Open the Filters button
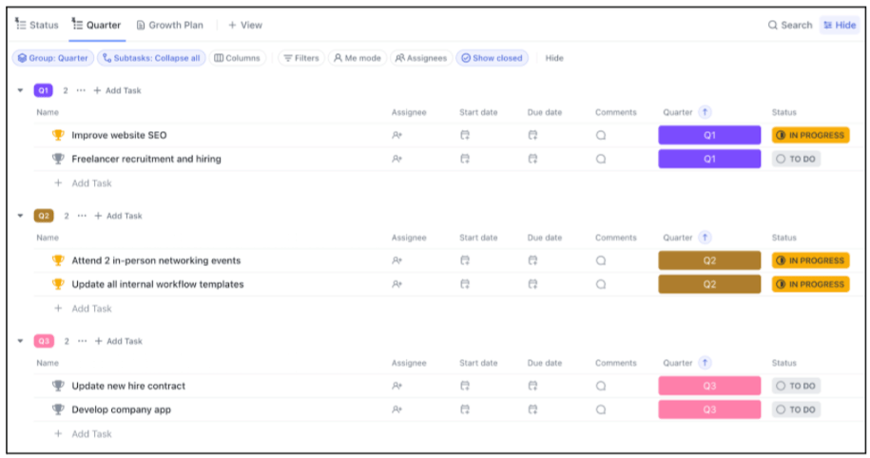This screenshot has width=870, height=458. (300, 58)
